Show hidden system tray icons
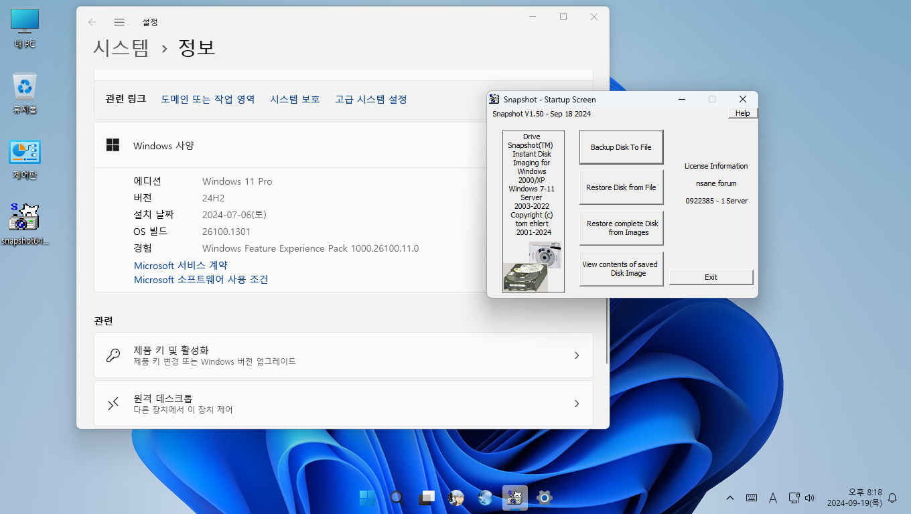 tap(730, 498)
